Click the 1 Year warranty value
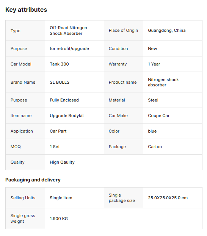This screenshot has height=236, width=207. [x=154, y=64]
